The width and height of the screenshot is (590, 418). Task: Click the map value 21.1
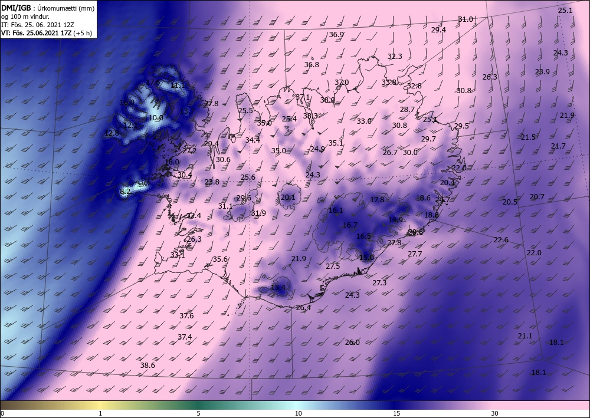[525, 335]
